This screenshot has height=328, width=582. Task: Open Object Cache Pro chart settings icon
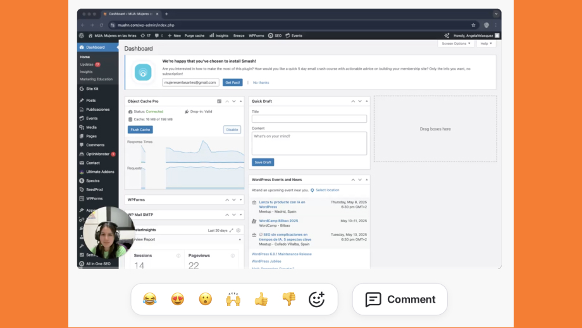220,101
